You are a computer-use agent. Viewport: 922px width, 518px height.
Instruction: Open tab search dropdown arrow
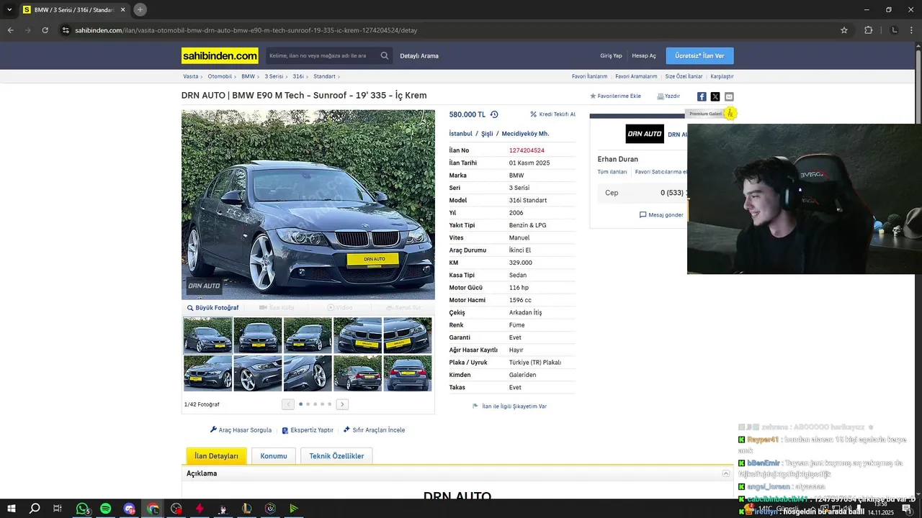click(x=9, y=9)
